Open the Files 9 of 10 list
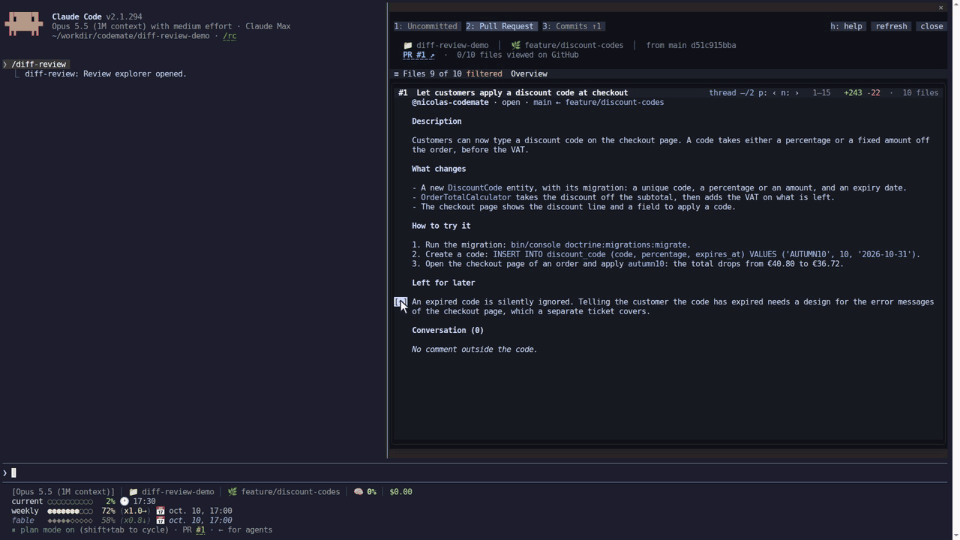The height and width of the screenshot is (540, 960). [432, 73]
